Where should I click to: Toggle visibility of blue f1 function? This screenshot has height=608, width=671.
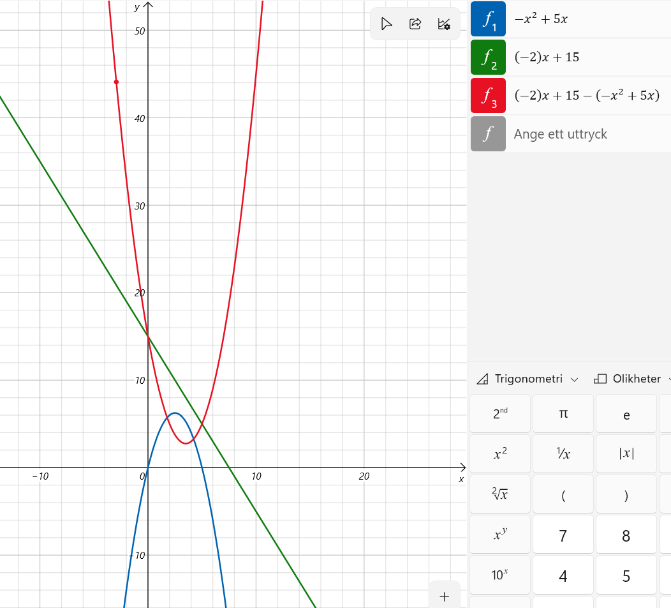tap(488, 19)
